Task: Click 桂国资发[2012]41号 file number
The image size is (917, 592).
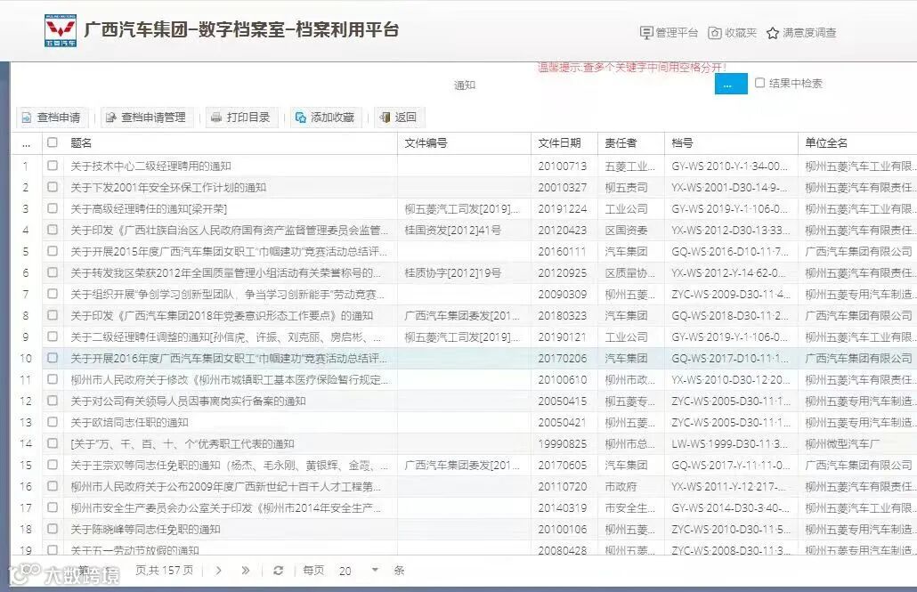Action: (x=452, y=231)
